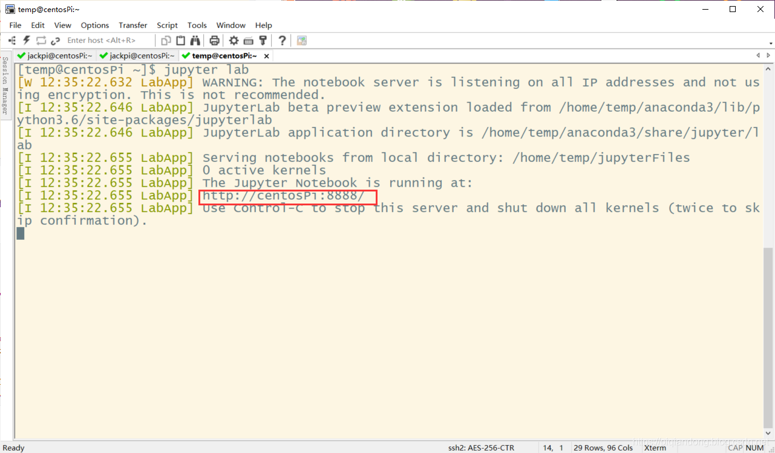Open Session Options gear icon
The height and width of the screenshot is (453, 775).
234,40
